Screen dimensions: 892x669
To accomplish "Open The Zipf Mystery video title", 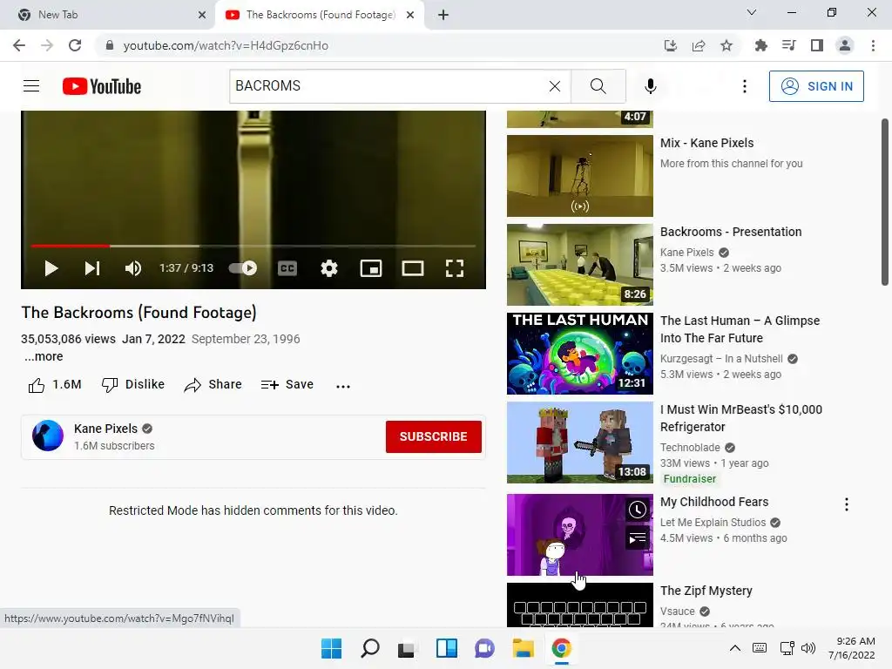I will point(706,591).
